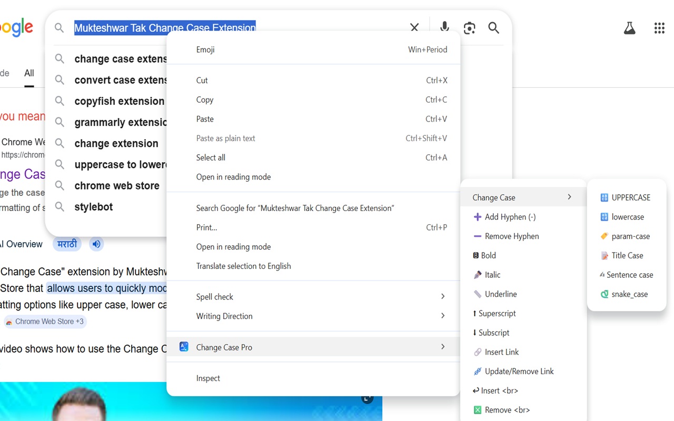Expand the Change Case submenu chevron
Screen dimensions: 674x421
pyautogui.click(x=569, y=197)
